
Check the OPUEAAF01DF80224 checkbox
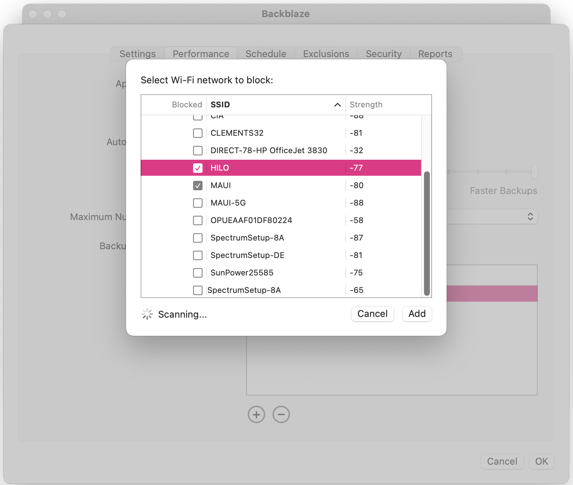(x=198, y=220)
